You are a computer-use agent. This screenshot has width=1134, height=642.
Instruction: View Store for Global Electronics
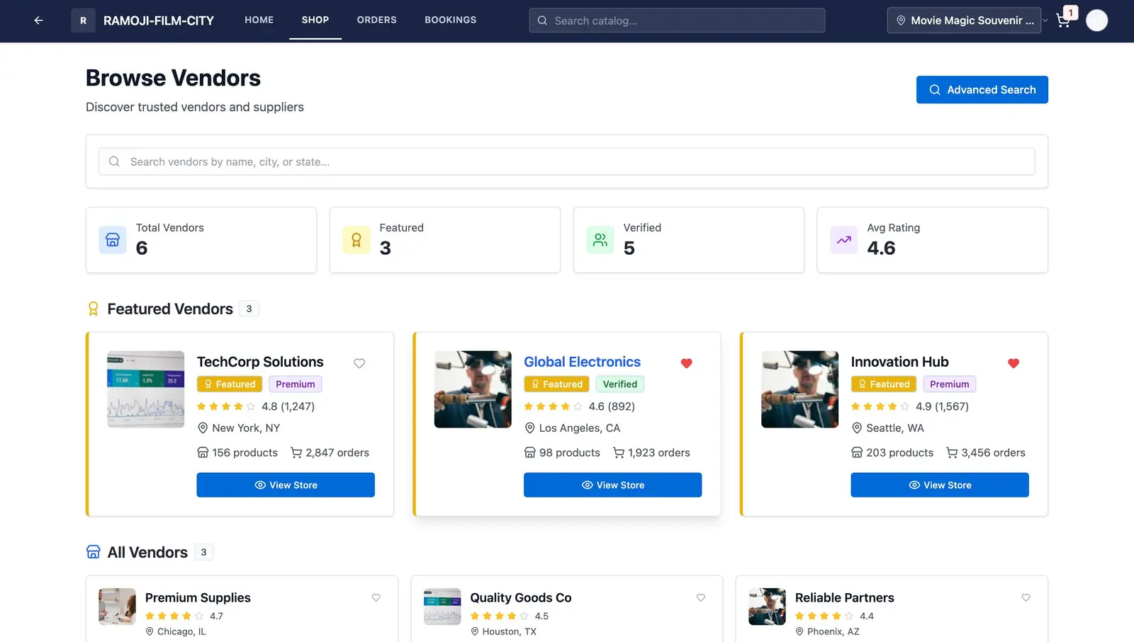(x=612, y=485)
